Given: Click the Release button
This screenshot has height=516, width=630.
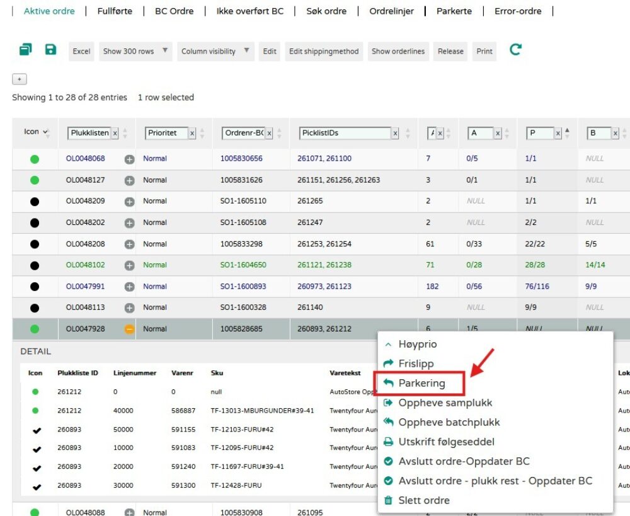Looking at the screenshot, I should click(450, 52).
